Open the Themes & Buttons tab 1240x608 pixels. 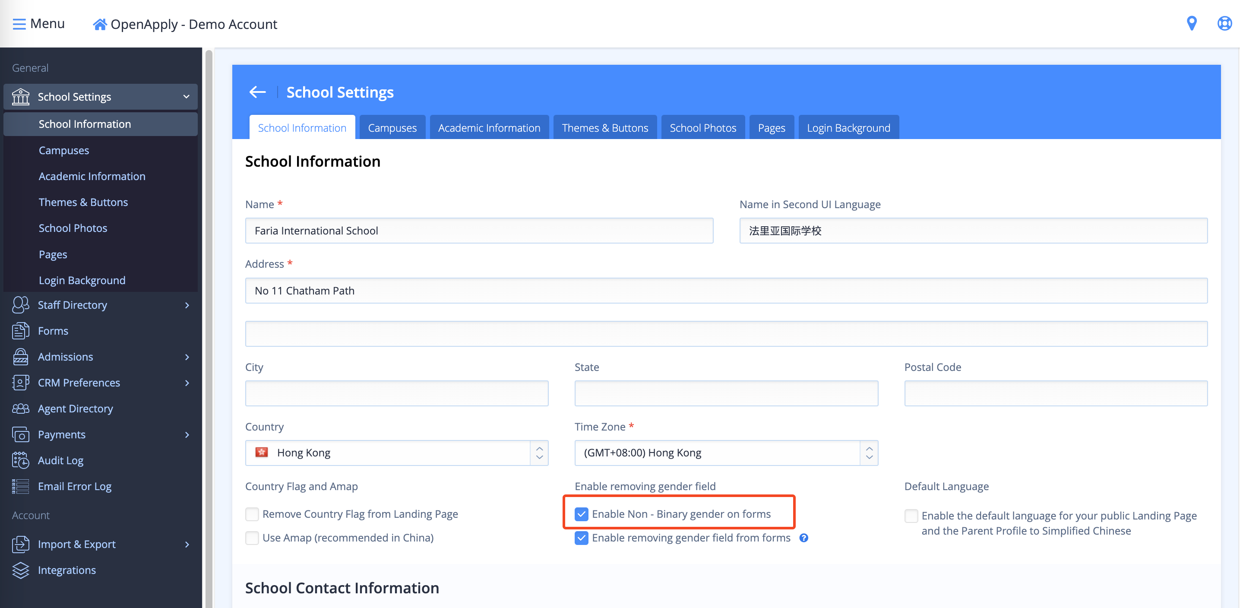coord(605,127)
